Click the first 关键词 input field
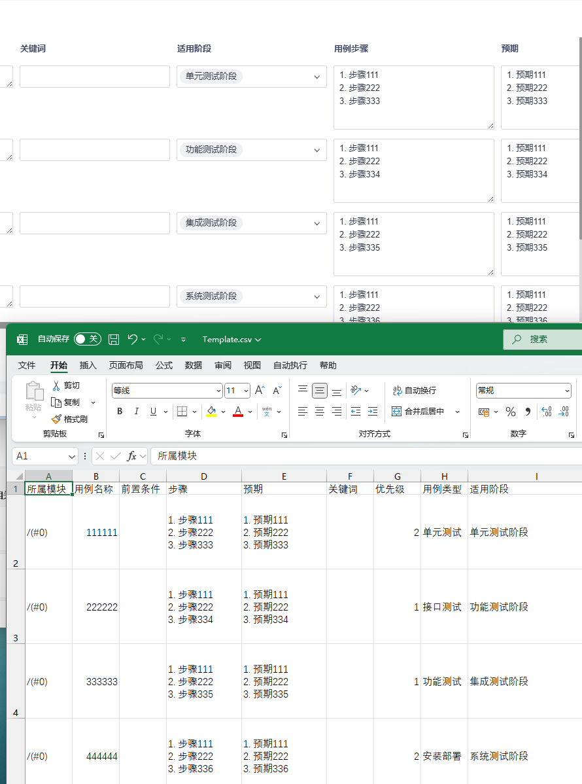Image resolution: width=582 pixels, height=784 pixels. [x=95, y=77]
